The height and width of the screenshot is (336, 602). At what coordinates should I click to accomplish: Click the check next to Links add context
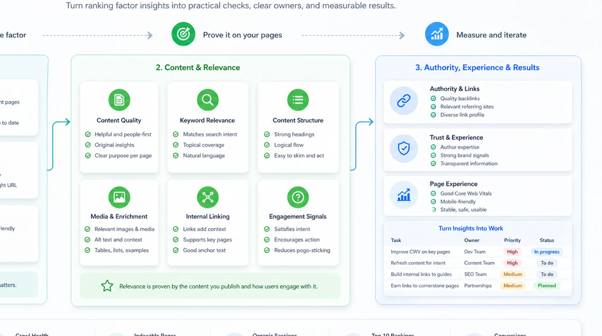pos(176,229)
